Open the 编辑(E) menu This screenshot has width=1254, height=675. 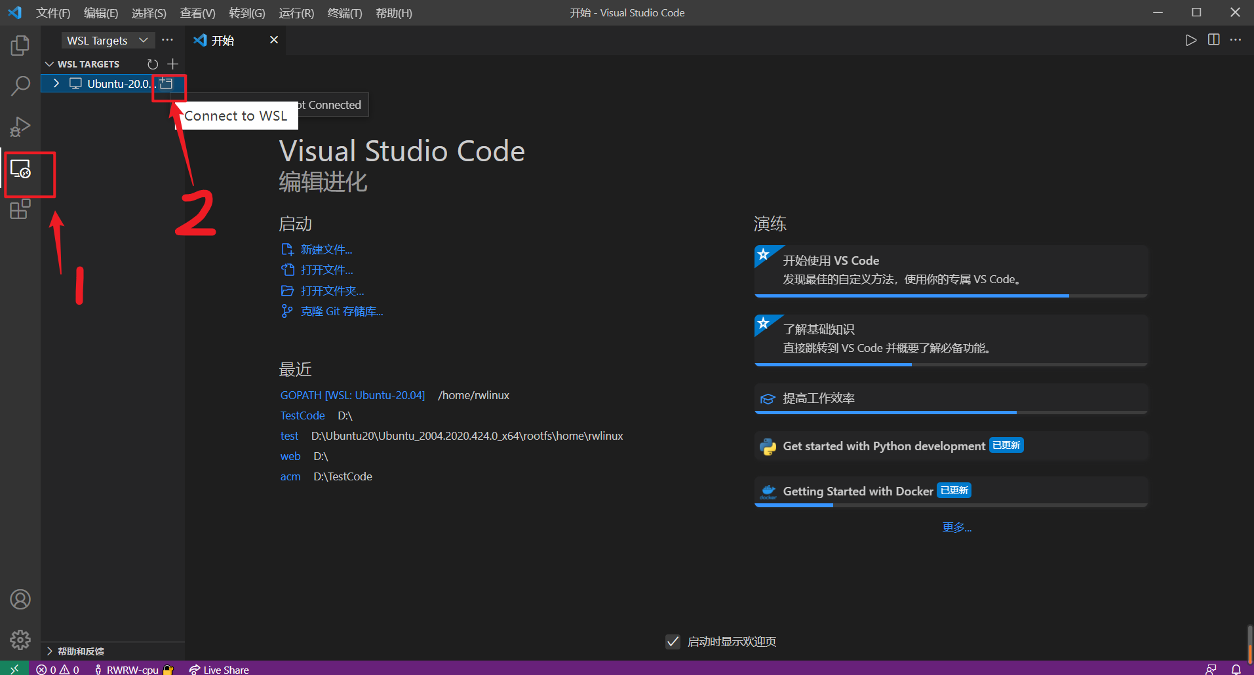pyautogui.click(x=101, y=13)
